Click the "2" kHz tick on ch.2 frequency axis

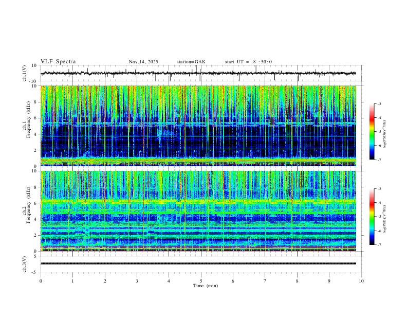point(35,235)
